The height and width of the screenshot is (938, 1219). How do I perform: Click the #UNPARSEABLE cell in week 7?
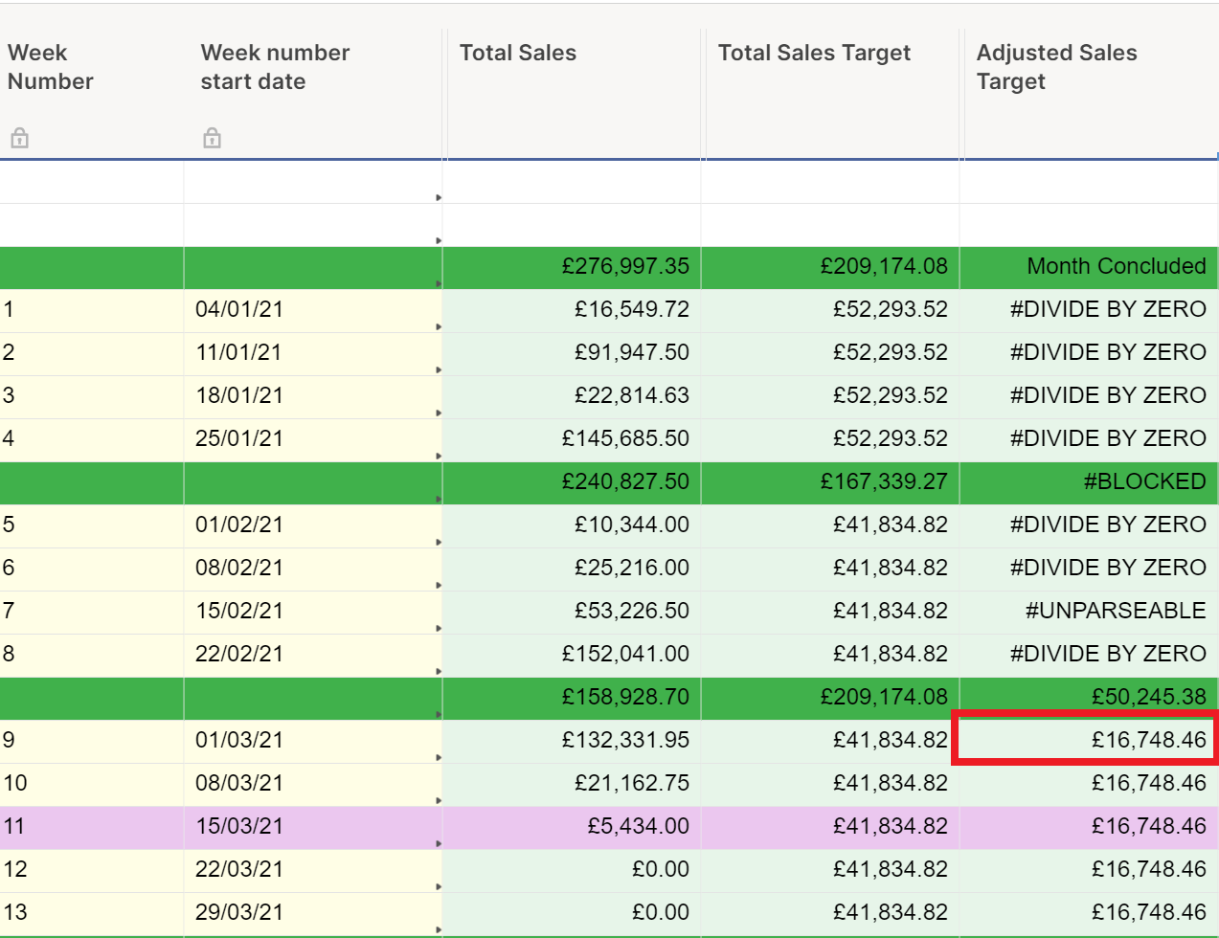pos(1090,612)
